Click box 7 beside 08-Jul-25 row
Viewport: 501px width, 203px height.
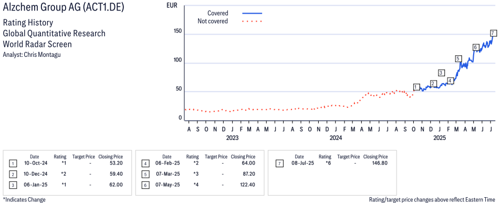pos(279,164)
